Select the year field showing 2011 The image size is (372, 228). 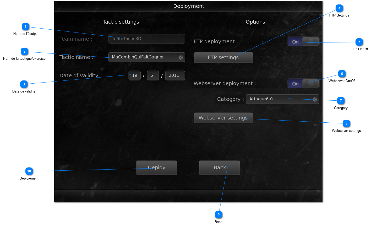coord(175,75)
